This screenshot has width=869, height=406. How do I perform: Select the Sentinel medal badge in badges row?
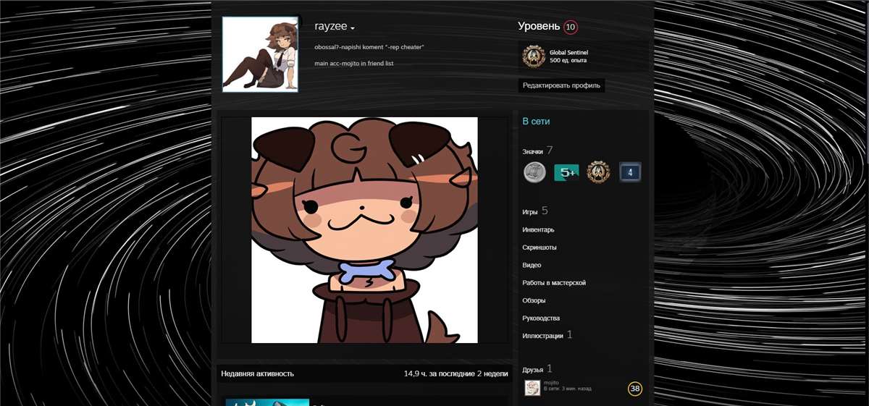click(x=598, y=172)
